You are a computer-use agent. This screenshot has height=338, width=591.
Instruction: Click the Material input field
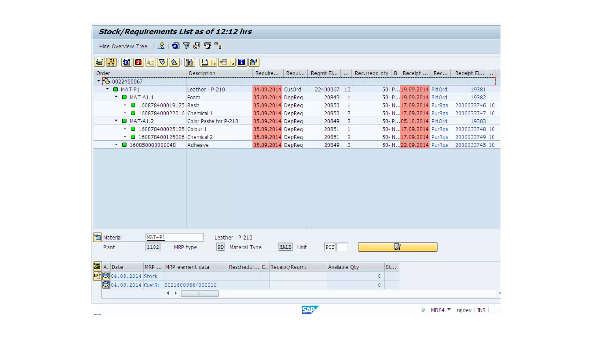[174, 237]
